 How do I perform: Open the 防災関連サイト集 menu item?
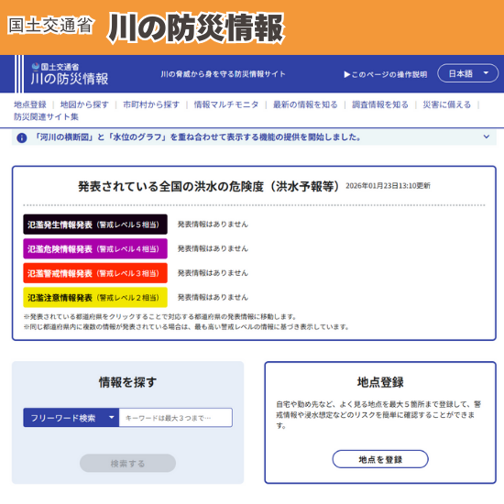tap(46, 116)
